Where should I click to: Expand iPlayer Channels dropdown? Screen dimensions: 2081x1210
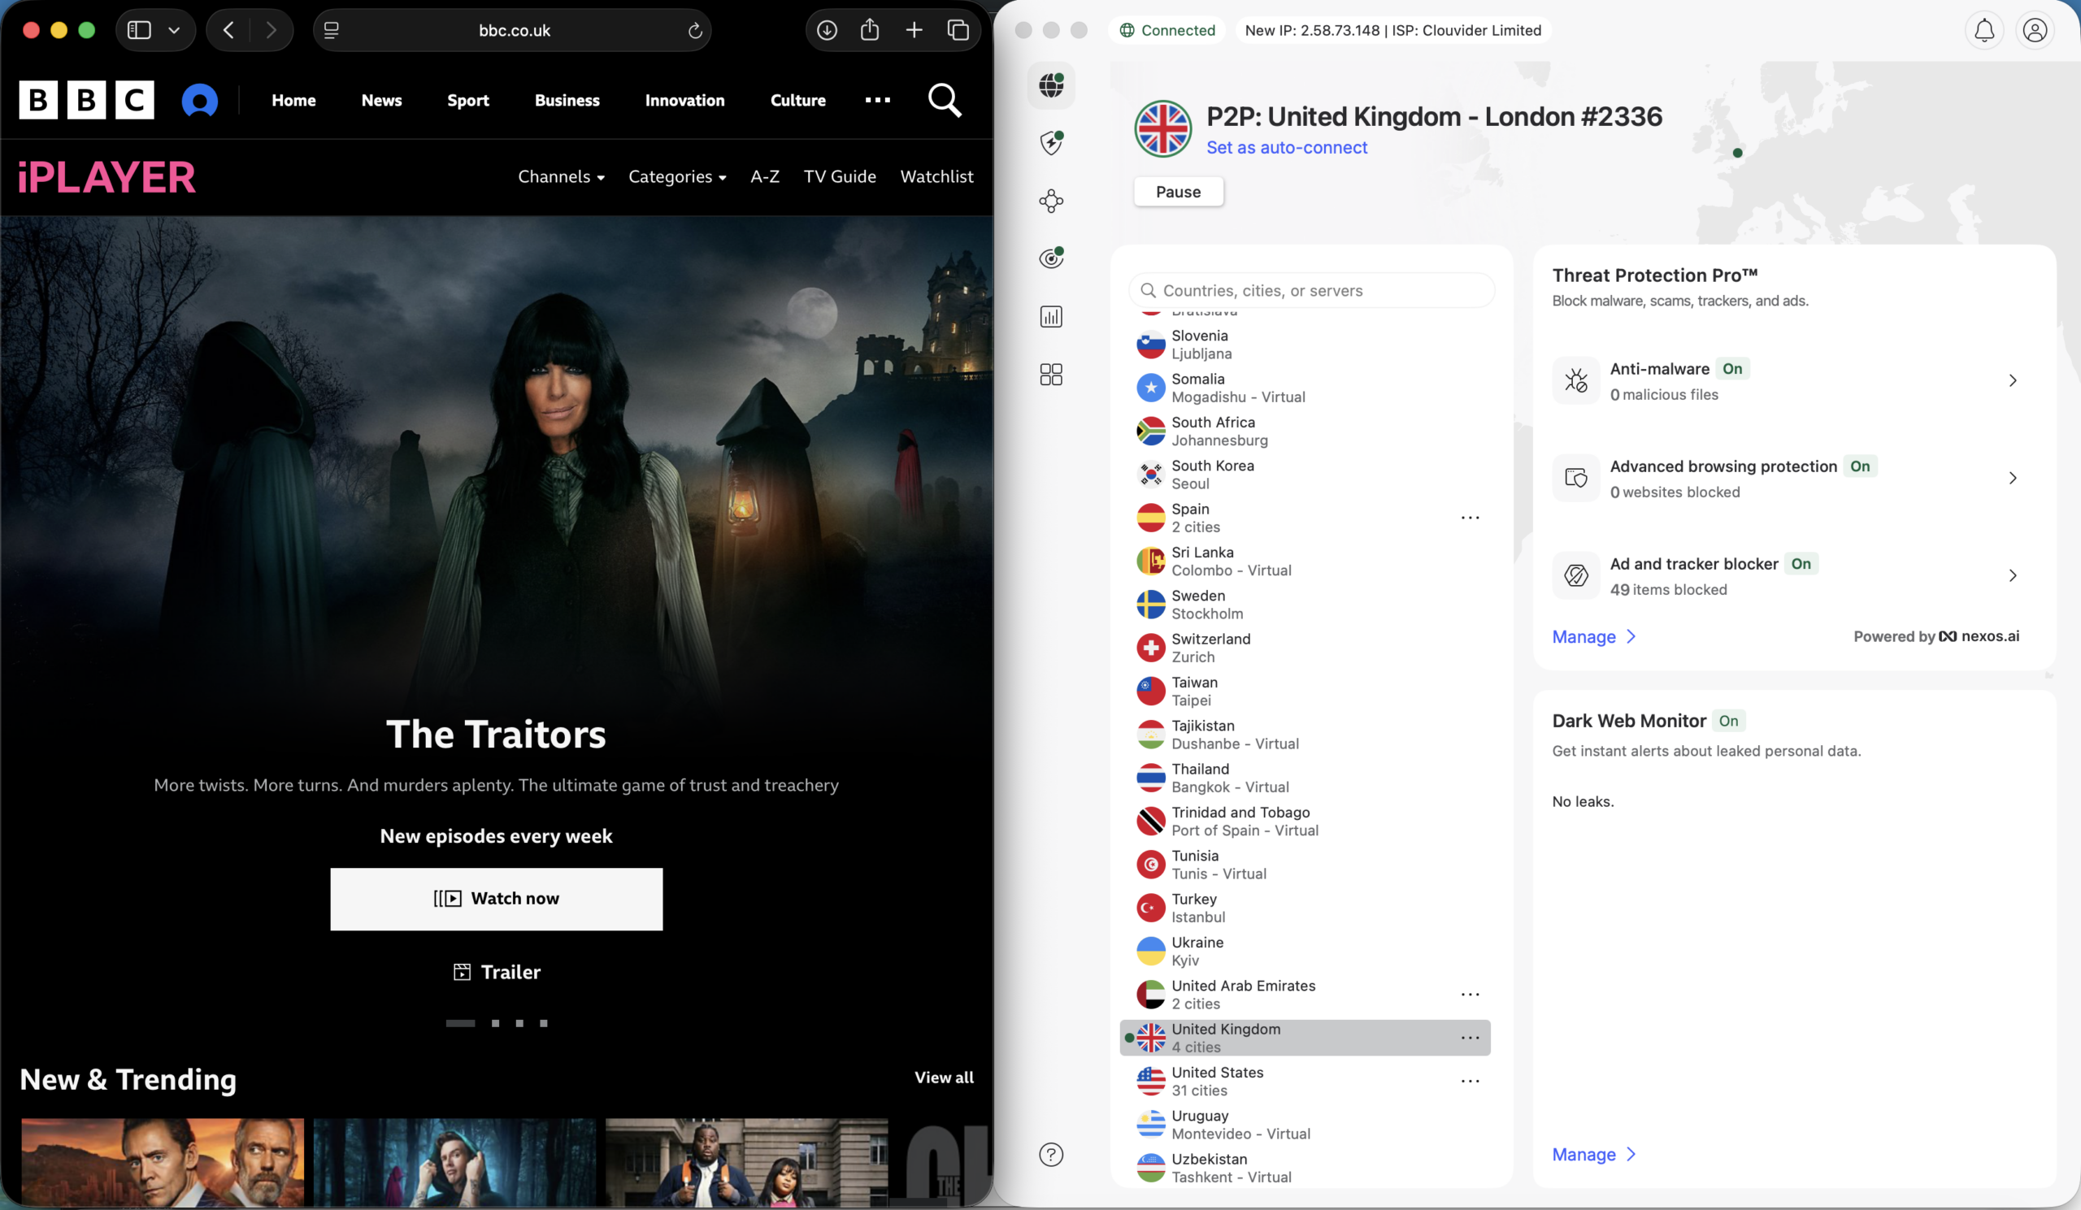tap(561, 176)
